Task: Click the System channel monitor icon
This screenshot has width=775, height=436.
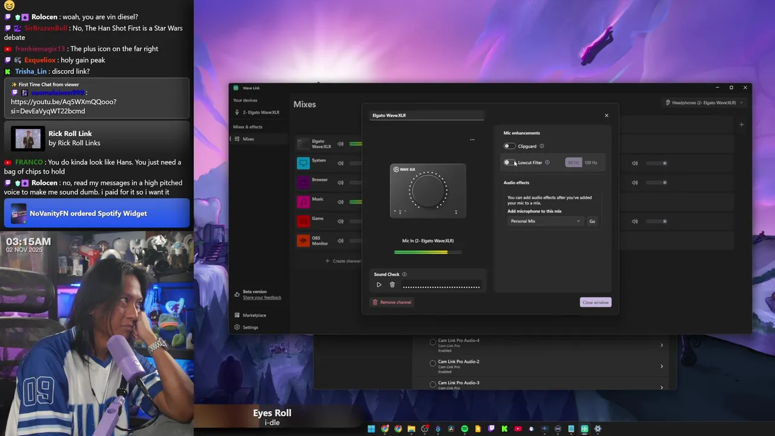Action: tap(303, 163)
